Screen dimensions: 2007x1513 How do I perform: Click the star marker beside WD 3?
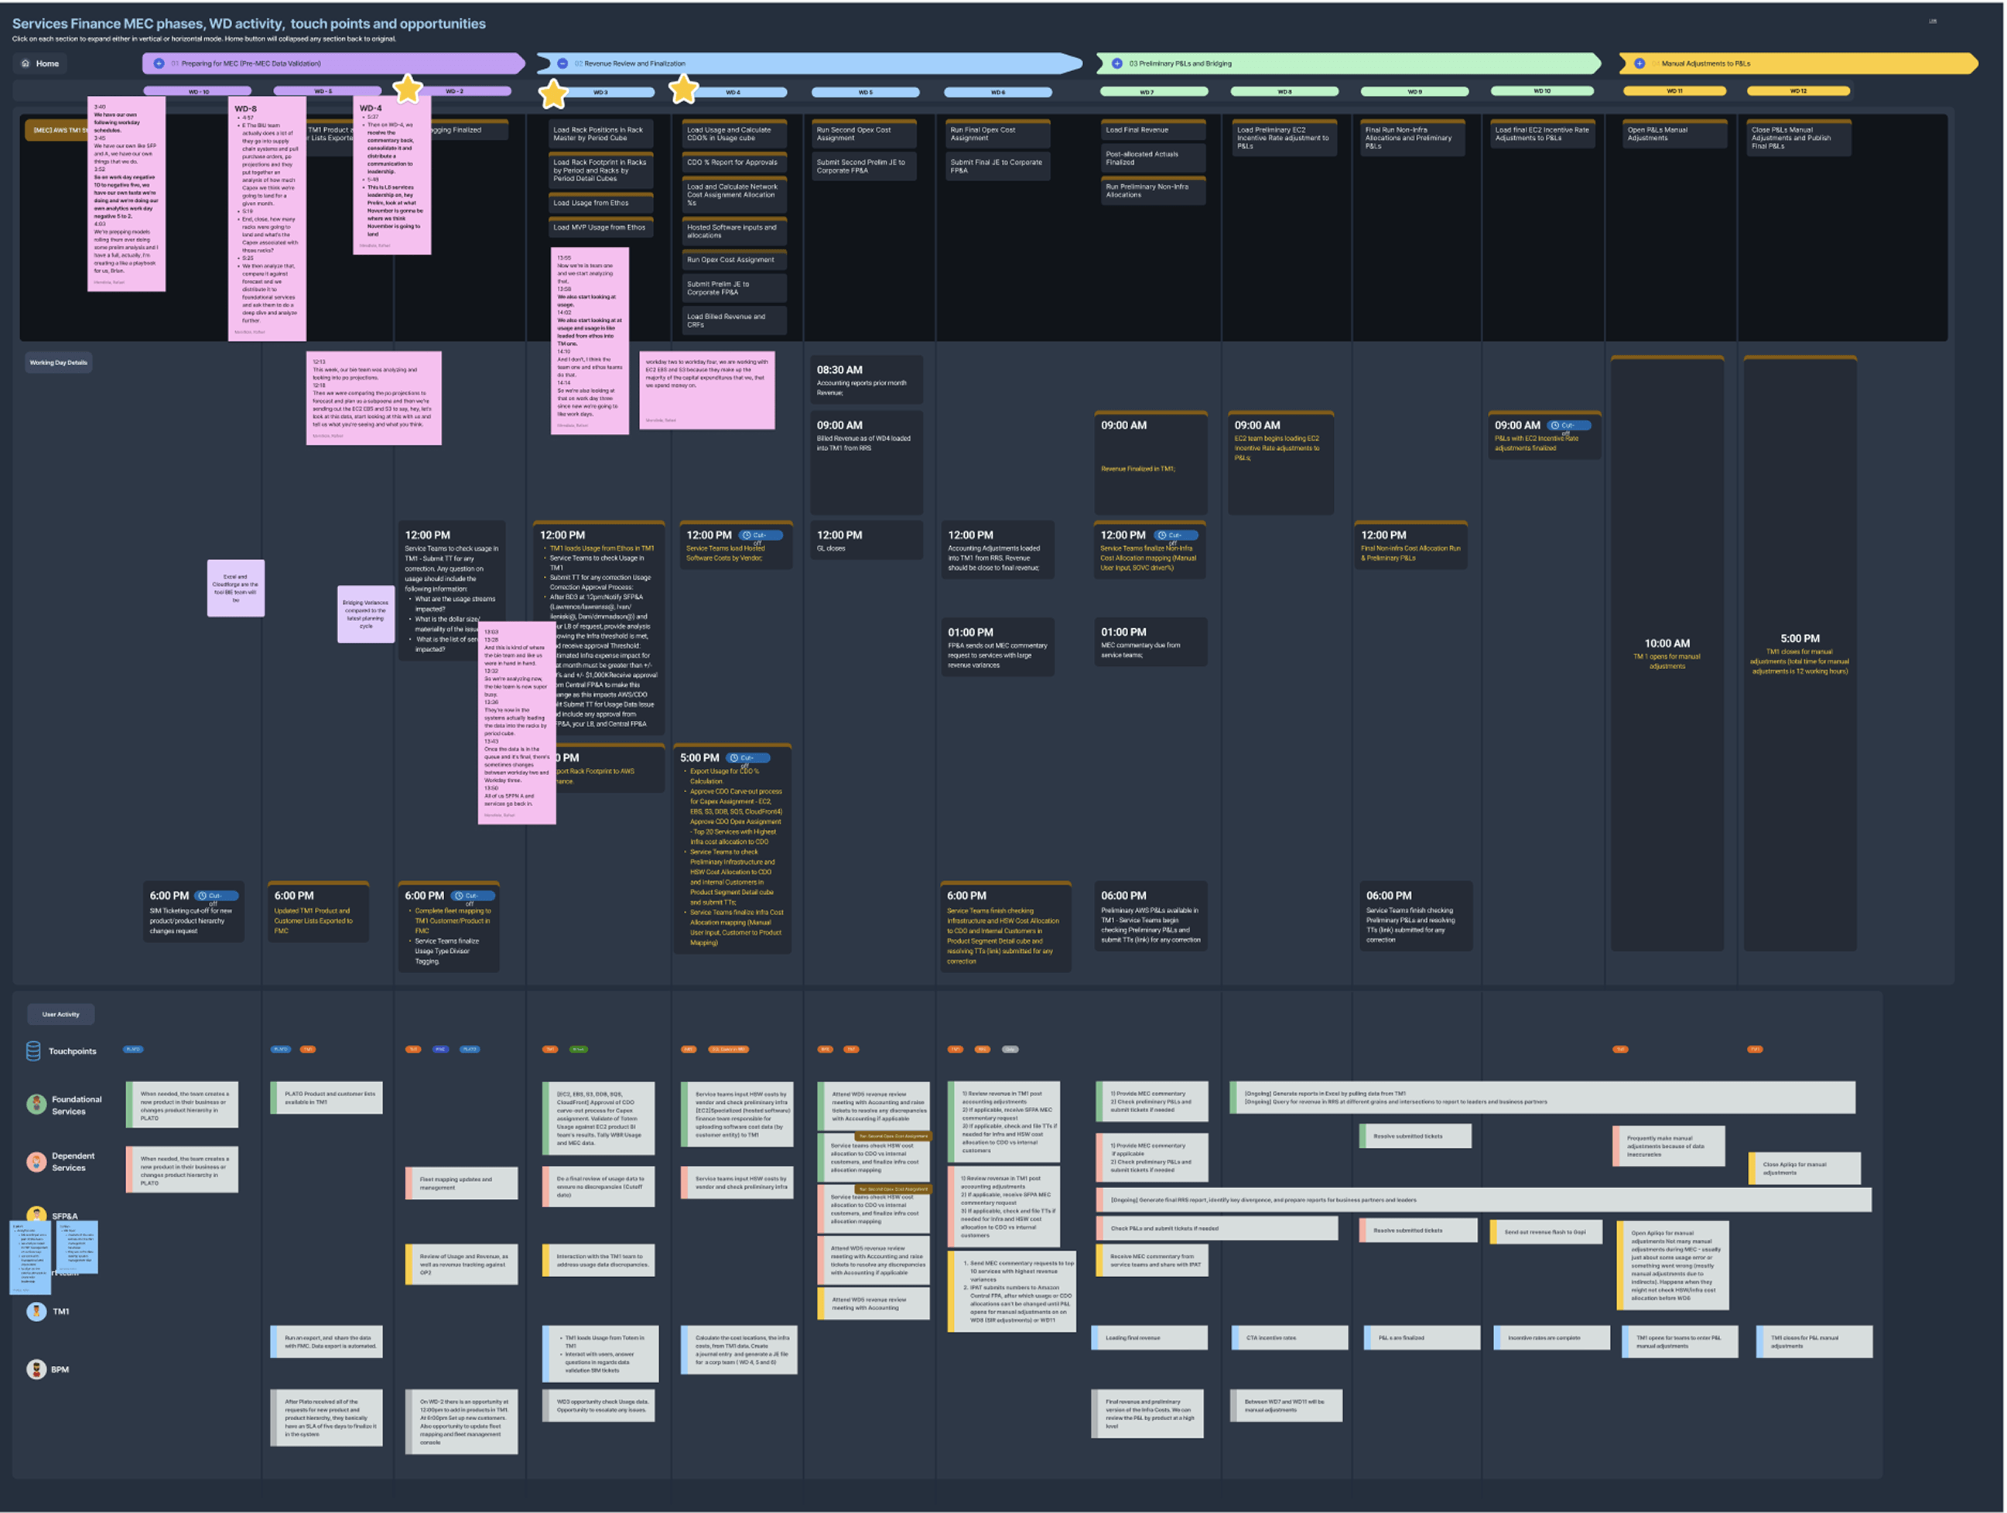[552, 94]
